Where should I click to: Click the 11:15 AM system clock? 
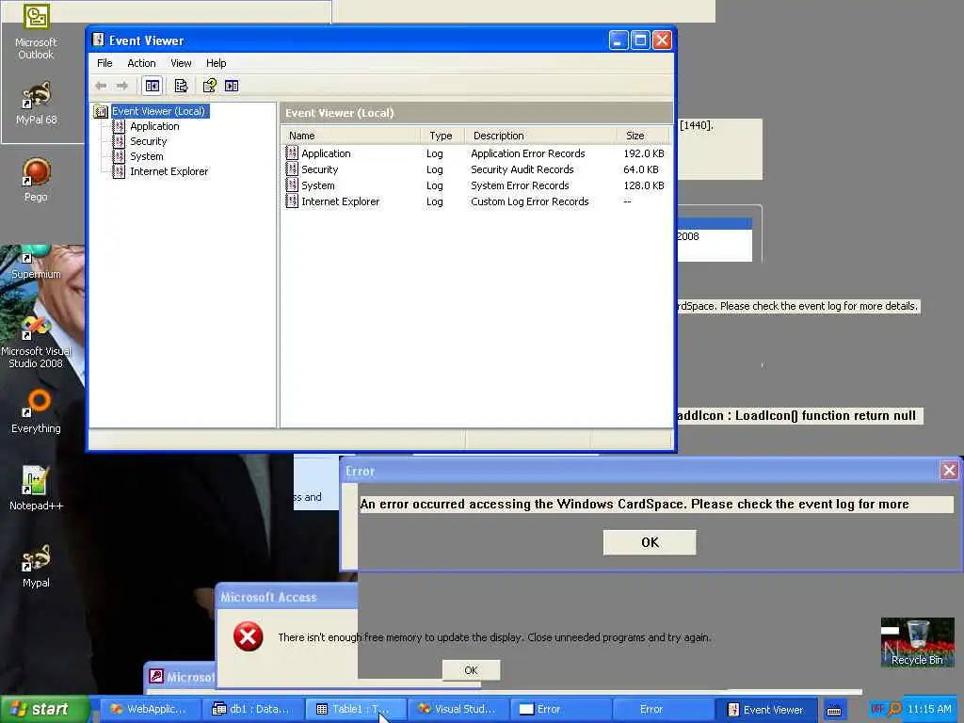929,709
